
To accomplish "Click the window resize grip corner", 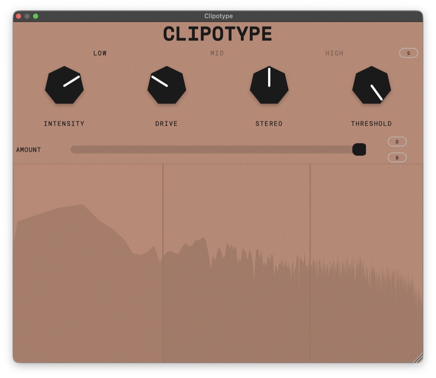I will click(x=418, y=358).
